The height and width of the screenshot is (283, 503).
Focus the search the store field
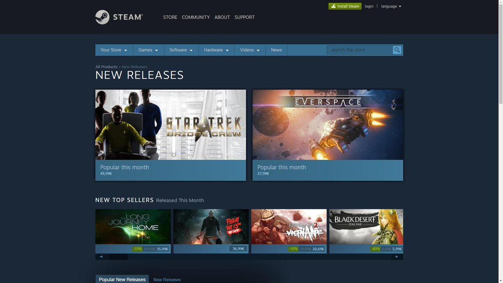point(360,50)
